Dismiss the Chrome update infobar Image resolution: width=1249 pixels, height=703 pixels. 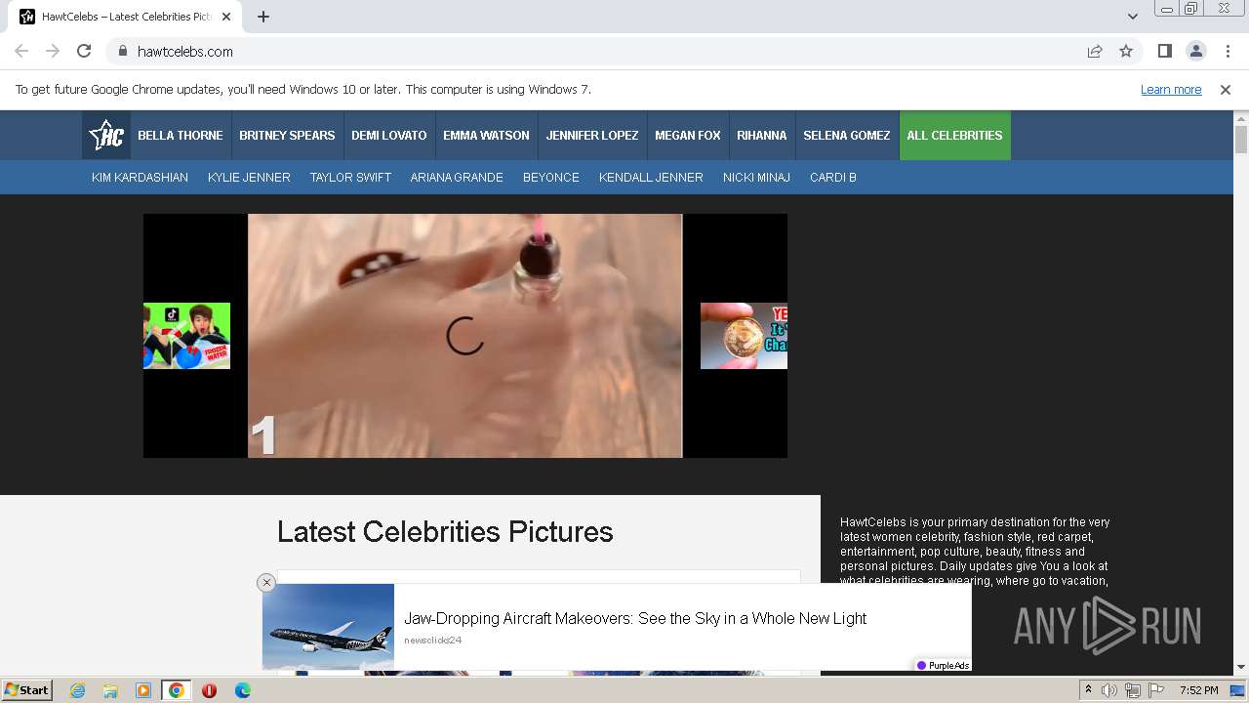click(1226, 90)
